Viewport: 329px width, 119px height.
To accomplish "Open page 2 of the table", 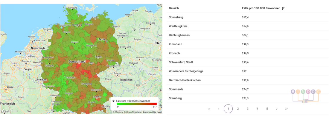I will pyautogui.click(x=238, y=109).
